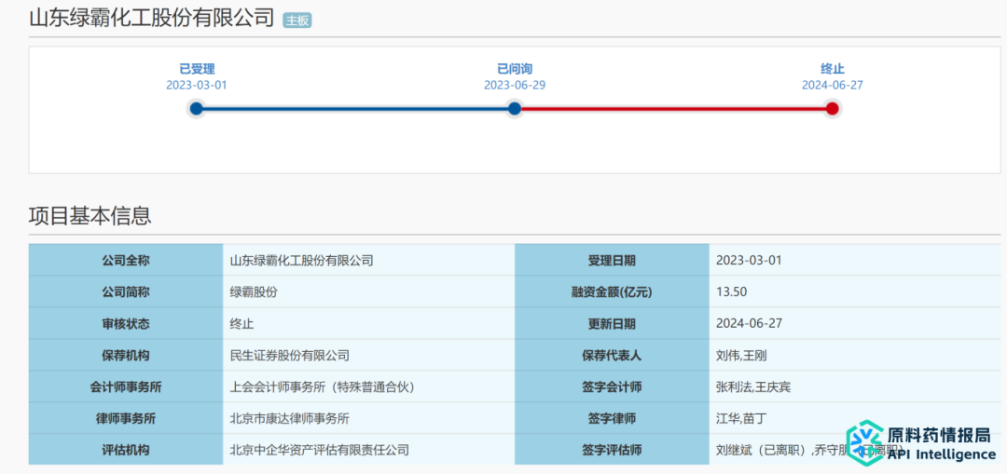This screenshot has height=474, width=1007.
Task: Click the 项目基本信息 section heading
Action: click(x=90, y=216)
